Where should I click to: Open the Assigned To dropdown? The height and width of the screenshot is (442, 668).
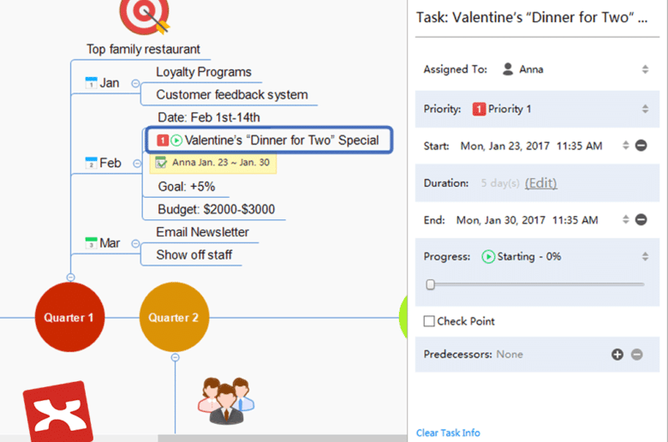[x=645, y=69]
